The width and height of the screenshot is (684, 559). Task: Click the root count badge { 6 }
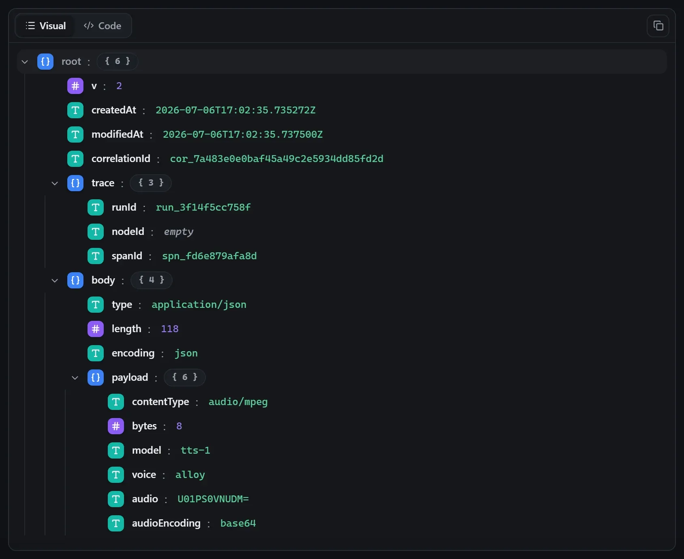pyautogui.click(x=118, y=61)
